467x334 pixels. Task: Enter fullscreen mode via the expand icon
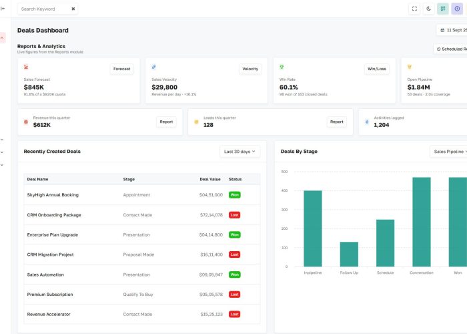pos(414,9)
